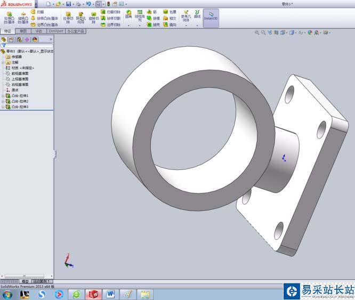
Task: Switch to the 运动算例1 bottom tab
Action: pos(42,281)
